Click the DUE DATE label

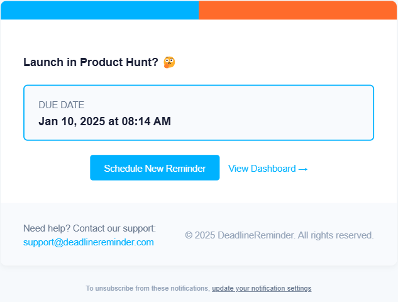point(62,105)
